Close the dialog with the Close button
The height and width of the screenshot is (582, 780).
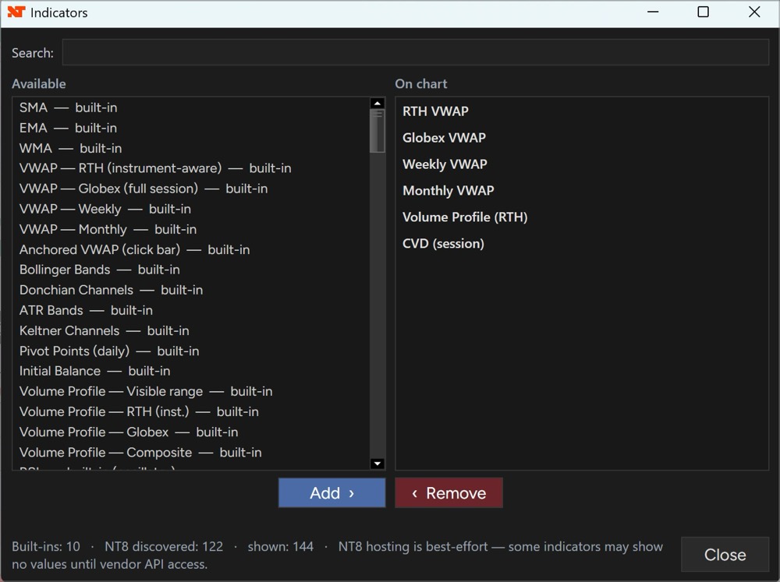pos(725,554)
